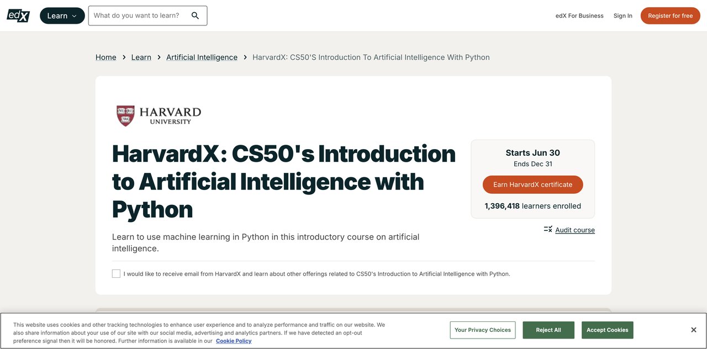Open edX For Business
Screen dimensions: 707x349
coord(579,15)
